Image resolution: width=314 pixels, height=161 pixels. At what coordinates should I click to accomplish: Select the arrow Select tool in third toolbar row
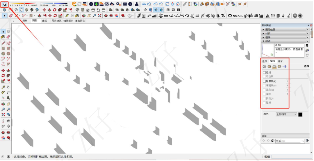(x=5, y=16)
